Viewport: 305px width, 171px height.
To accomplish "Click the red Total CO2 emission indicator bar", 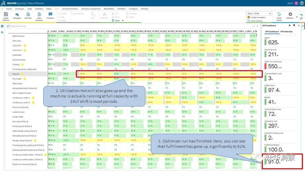I will pos(266,66).
